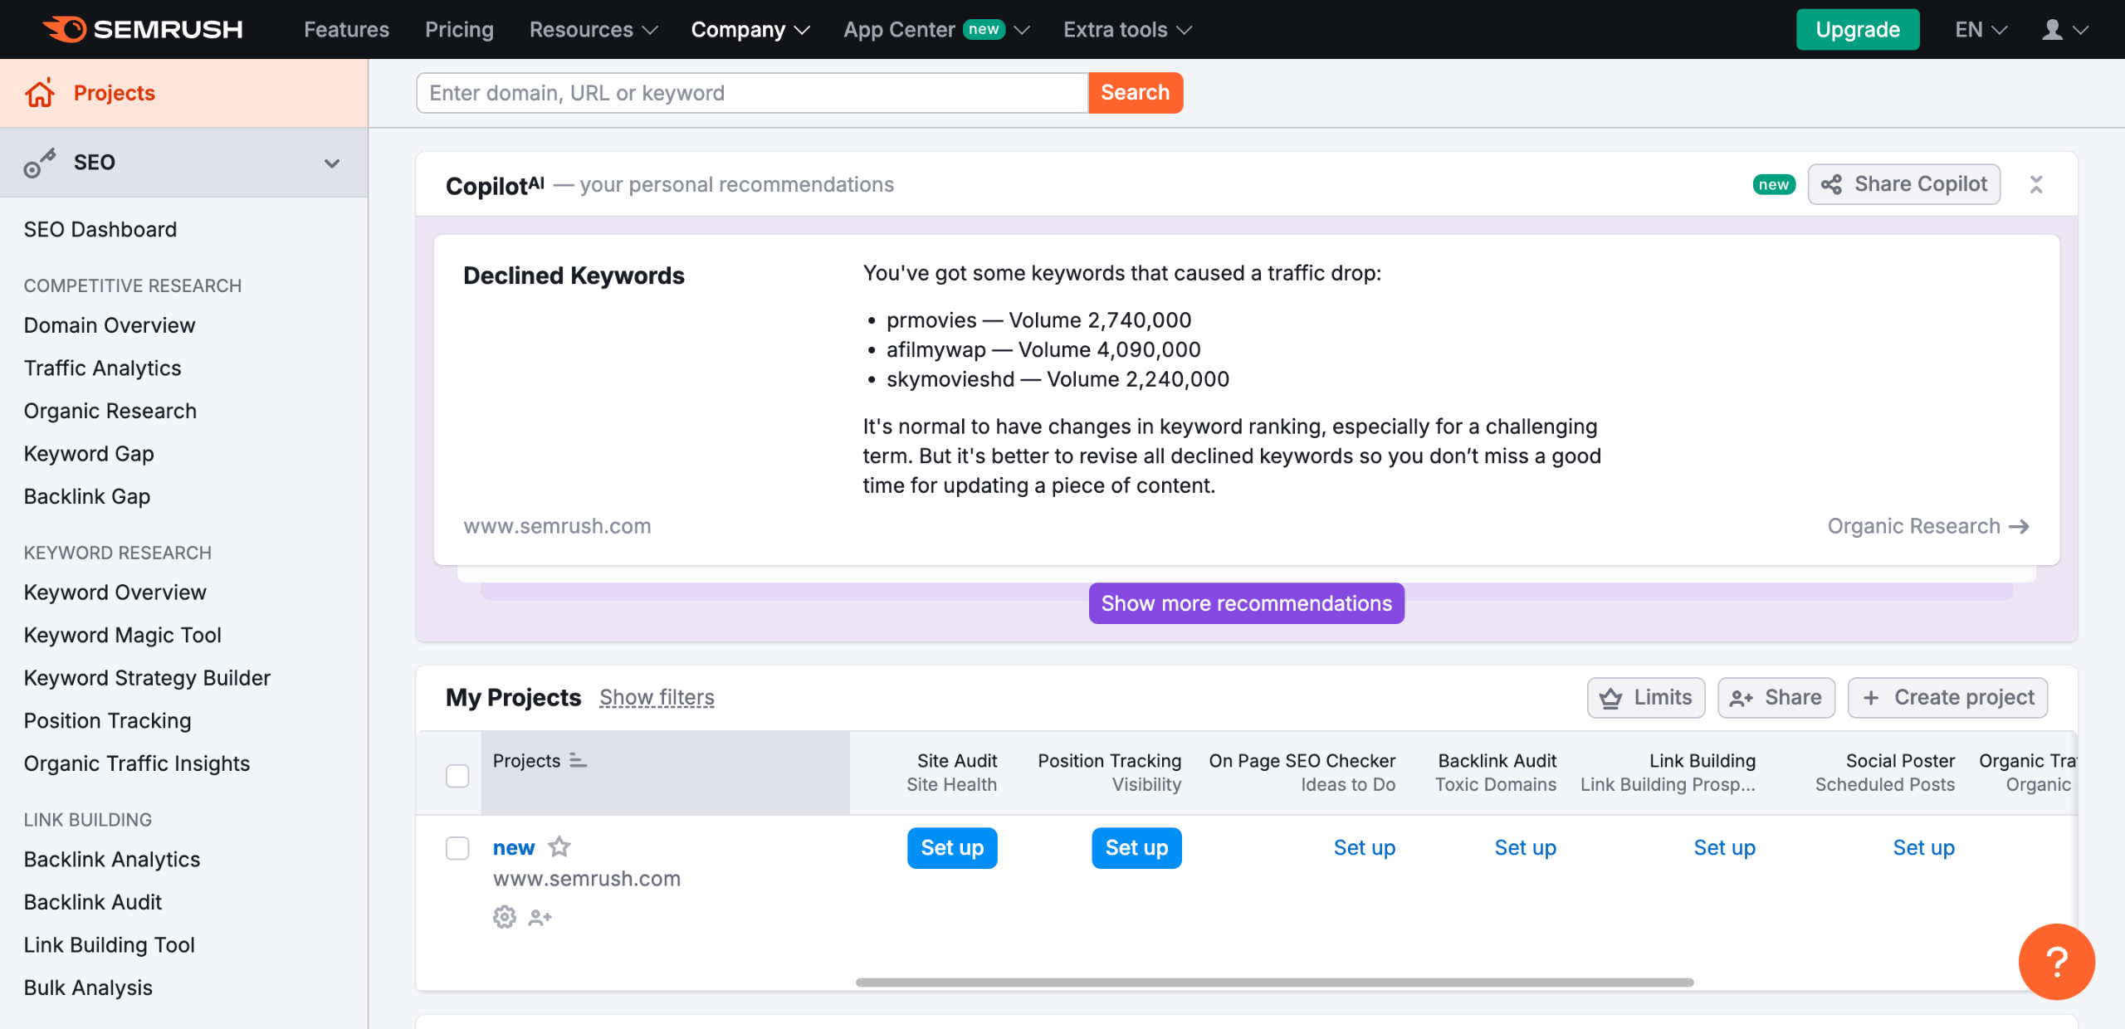This screenshot has height=1029, width=2125.
Task: Focus the domain, URL or keyword field
Action: pos(751,93)
